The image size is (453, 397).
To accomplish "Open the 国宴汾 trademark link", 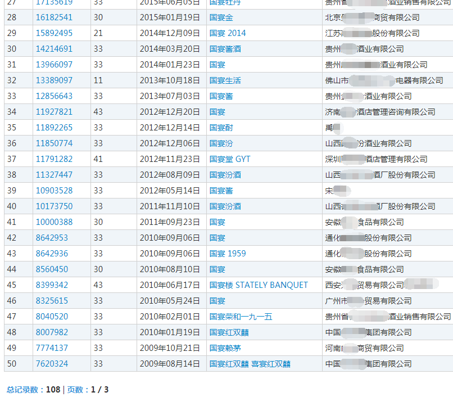I will point(221,143).
